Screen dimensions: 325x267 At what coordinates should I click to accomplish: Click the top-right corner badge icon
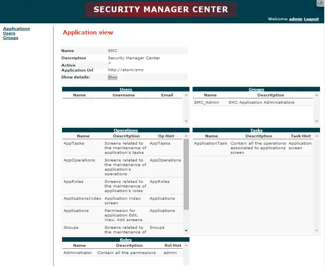pos(321,3)
